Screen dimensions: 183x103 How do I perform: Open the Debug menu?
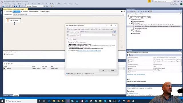24,4
